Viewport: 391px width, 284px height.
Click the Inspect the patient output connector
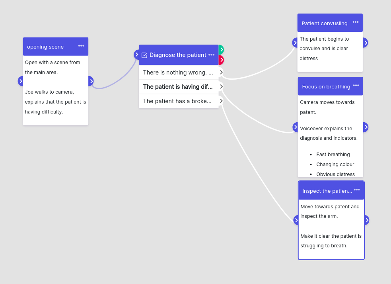(367, 220)
